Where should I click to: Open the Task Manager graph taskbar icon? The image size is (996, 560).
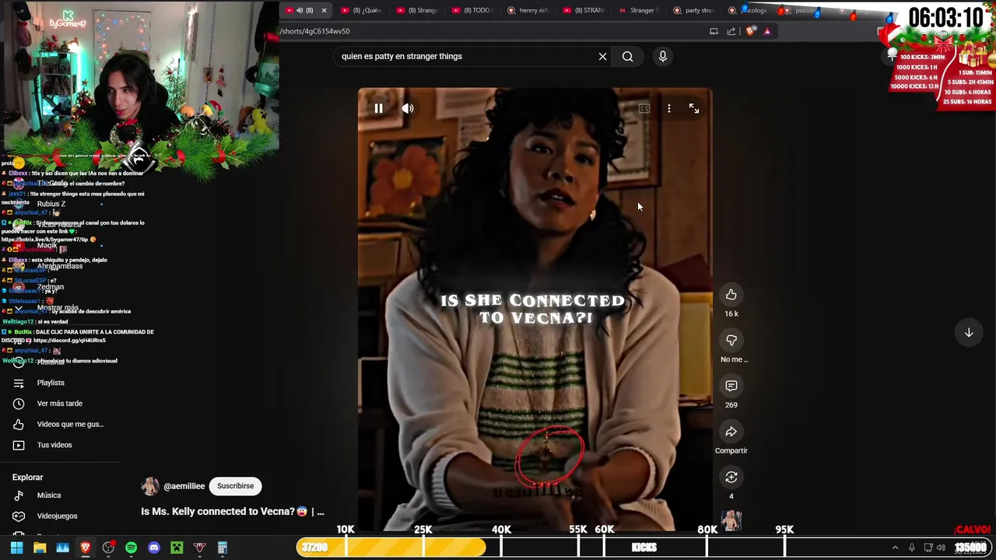[x=63, y=548]
